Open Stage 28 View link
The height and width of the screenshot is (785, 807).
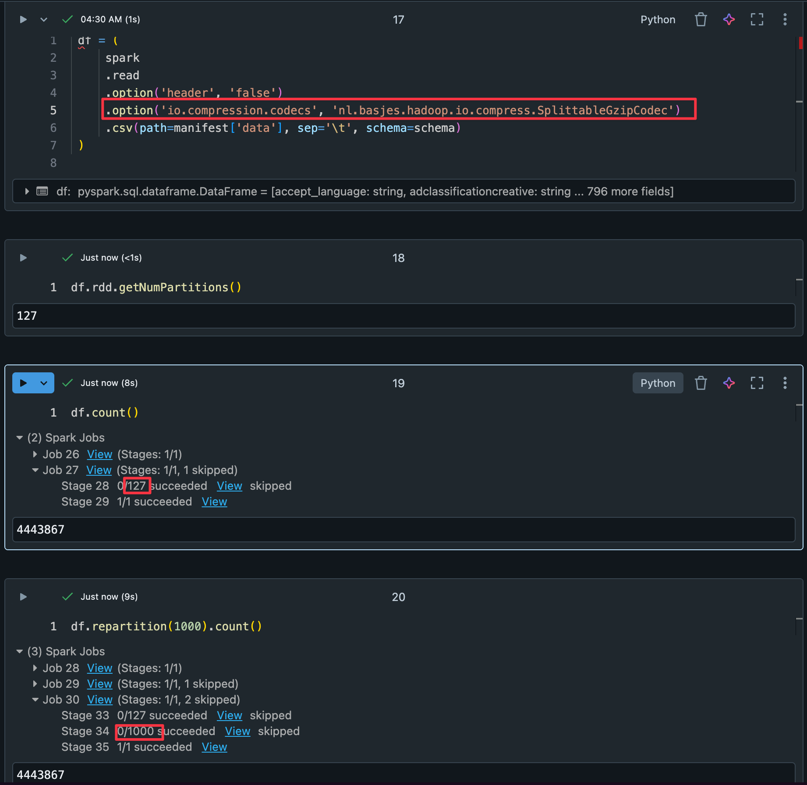coord(229,486)
